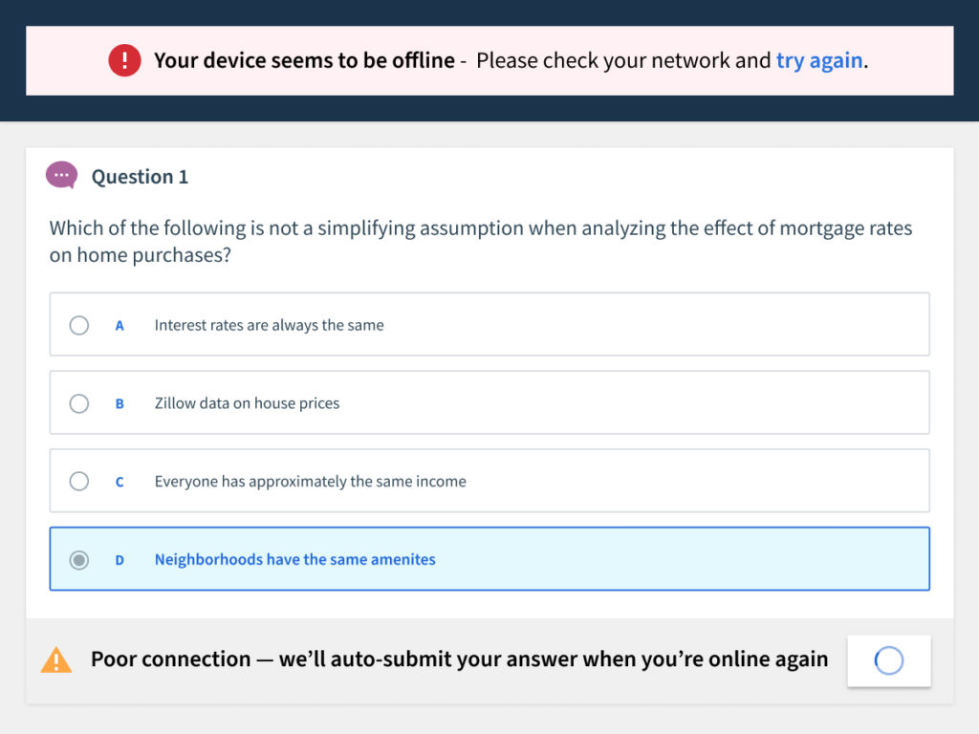The height and width of the screenshot is (734, 979).
Task: Click the loading spinner submit button
Action: [x=888, y=661]
